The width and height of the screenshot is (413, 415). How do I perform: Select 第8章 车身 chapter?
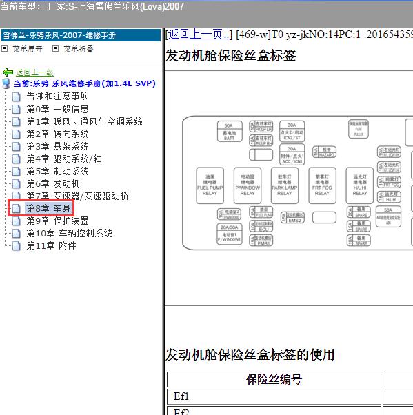coord(48,208)
